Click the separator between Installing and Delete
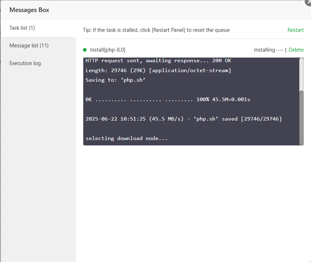Image resolution: width=311 pixels, height=262 pixels. pyautogui.click(x=286, y=50)
